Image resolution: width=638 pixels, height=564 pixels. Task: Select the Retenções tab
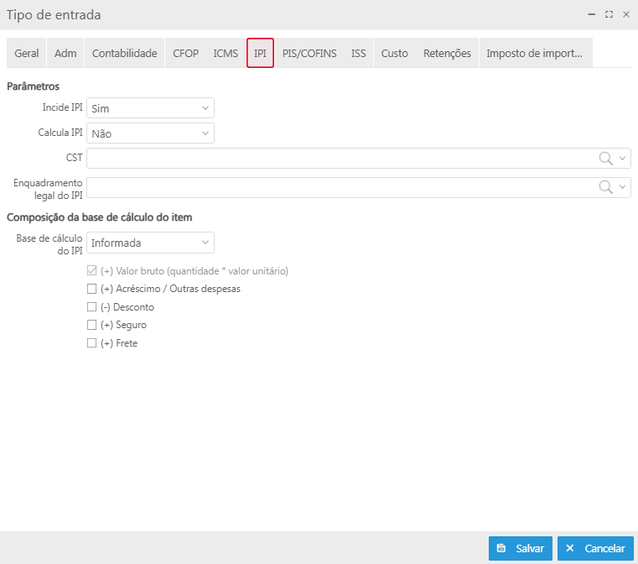(x=447, y=53)
